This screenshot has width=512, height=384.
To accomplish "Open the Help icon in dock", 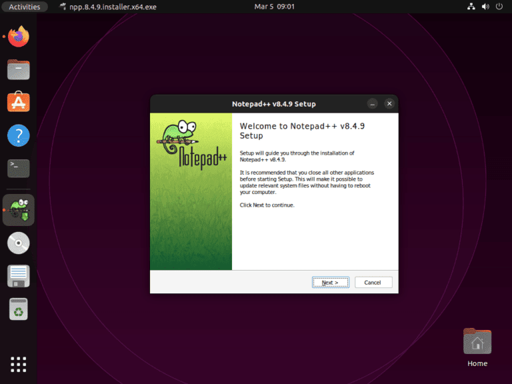I will point(19,135).
